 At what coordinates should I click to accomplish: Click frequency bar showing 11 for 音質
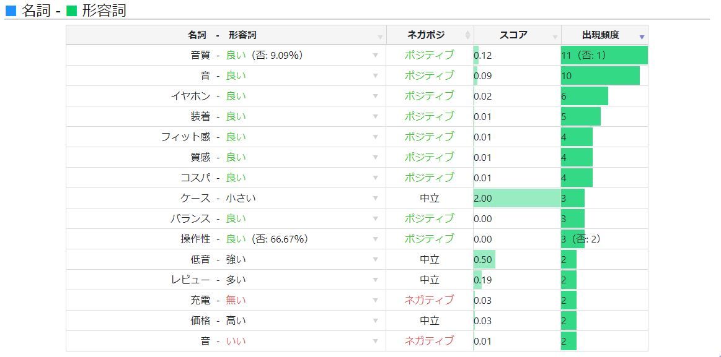click(x=604, y=55)
